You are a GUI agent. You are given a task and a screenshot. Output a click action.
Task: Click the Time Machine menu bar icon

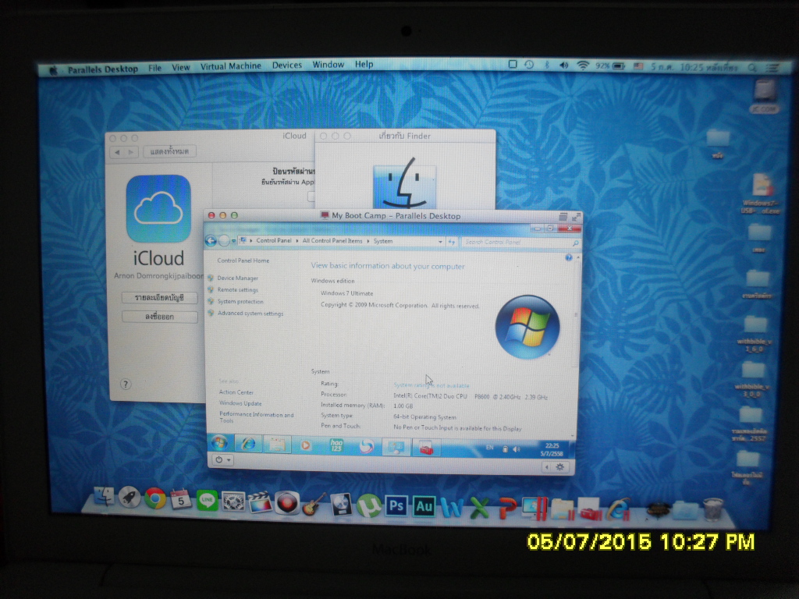click(x=529, y=65)
